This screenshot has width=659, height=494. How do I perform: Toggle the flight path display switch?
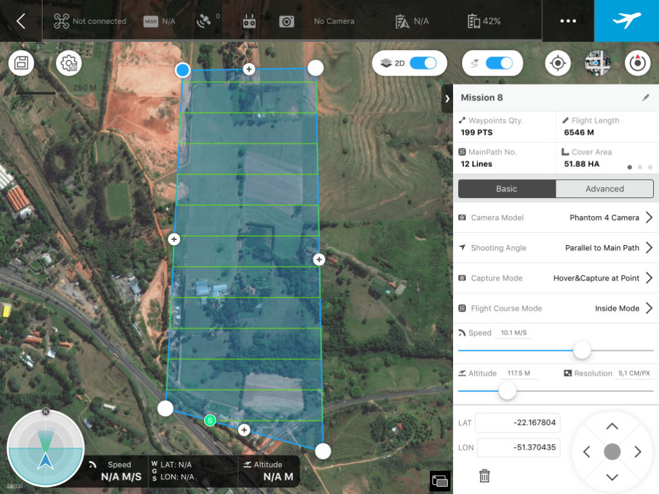pyautogui.click(x=499, y=63)
